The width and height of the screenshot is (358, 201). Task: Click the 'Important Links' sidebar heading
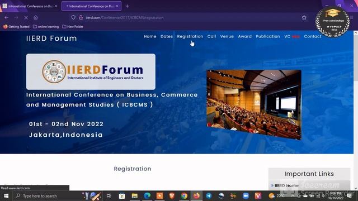coord(309,174)
